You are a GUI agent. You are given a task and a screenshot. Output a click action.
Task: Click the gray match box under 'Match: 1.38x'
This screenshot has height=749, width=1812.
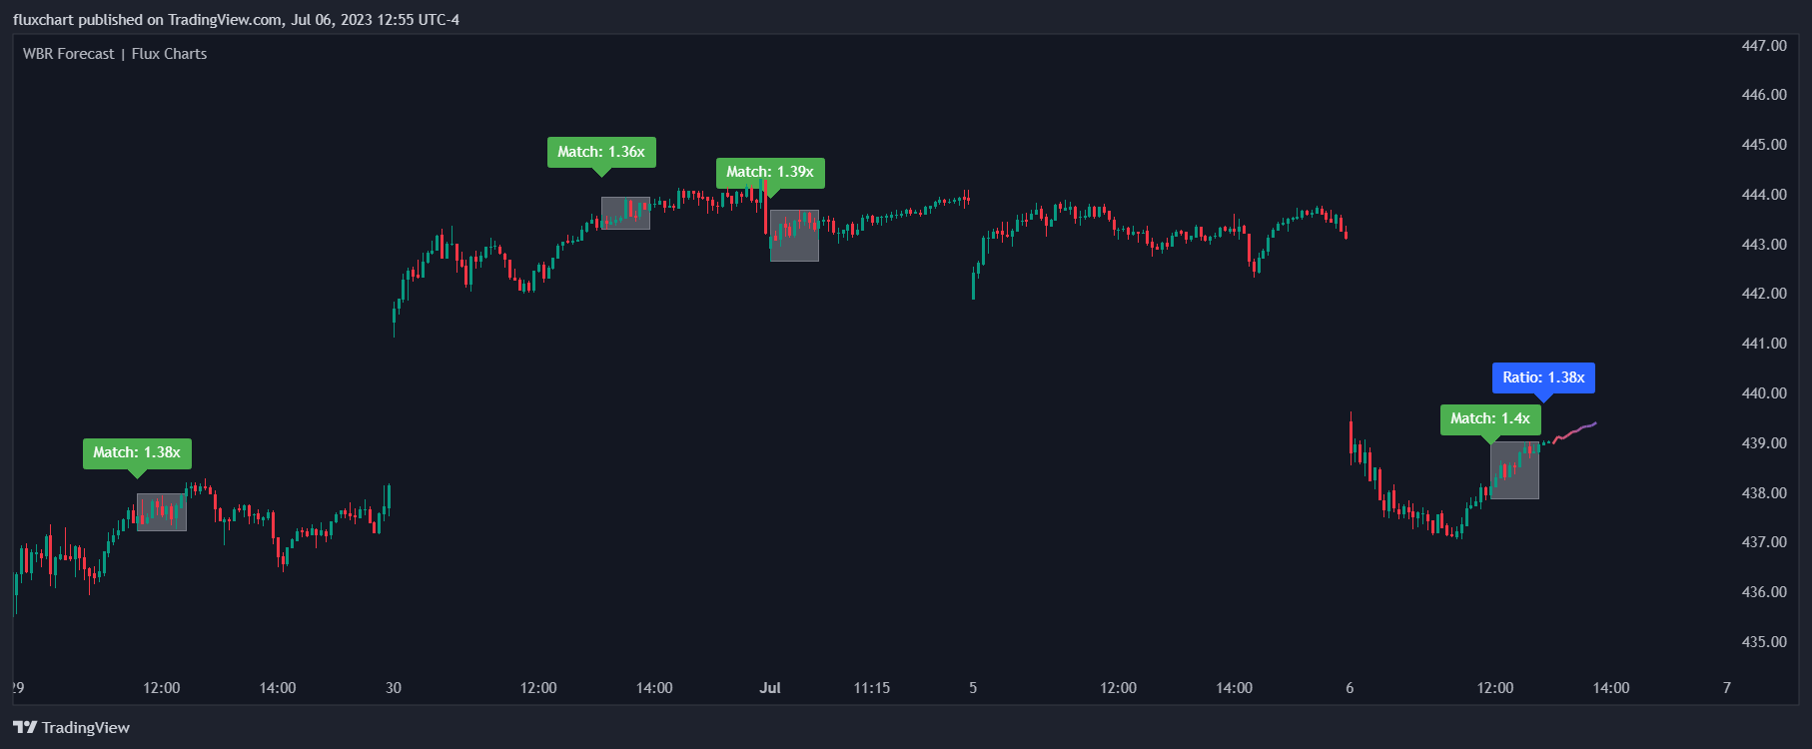[x=162, y=512]
